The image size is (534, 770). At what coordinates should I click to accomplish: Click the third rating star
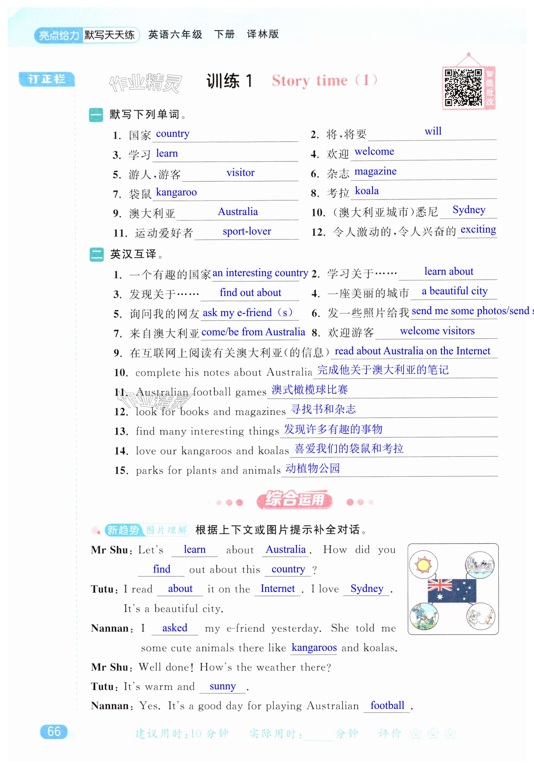(x=451, y=733)
